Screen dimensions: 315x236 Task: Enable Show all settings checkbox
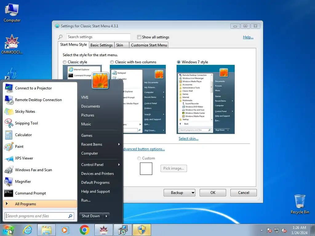pyautogui.click(x=139, y=37)
